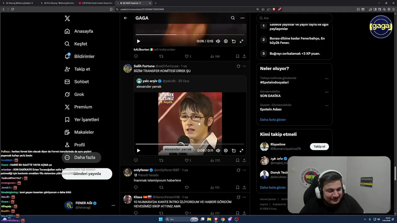
Task: Bookmark onlyfener post
Action: click(237, 187)
